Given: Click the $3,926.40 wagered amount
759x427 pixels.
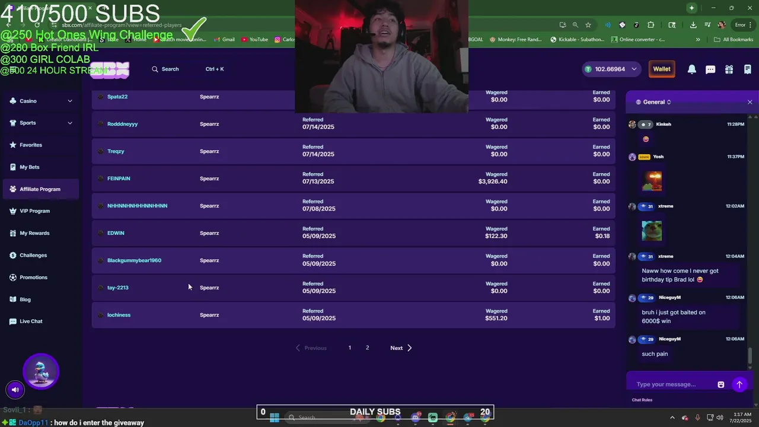Looking at the screenshot, I should point(493,181).
